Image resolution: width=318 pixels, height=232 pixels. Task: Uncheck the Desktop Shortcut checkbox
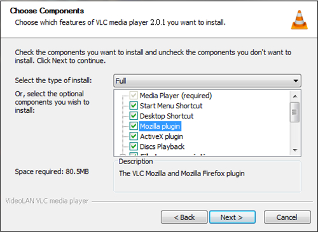pyautogui.click(x=134, y=116)
